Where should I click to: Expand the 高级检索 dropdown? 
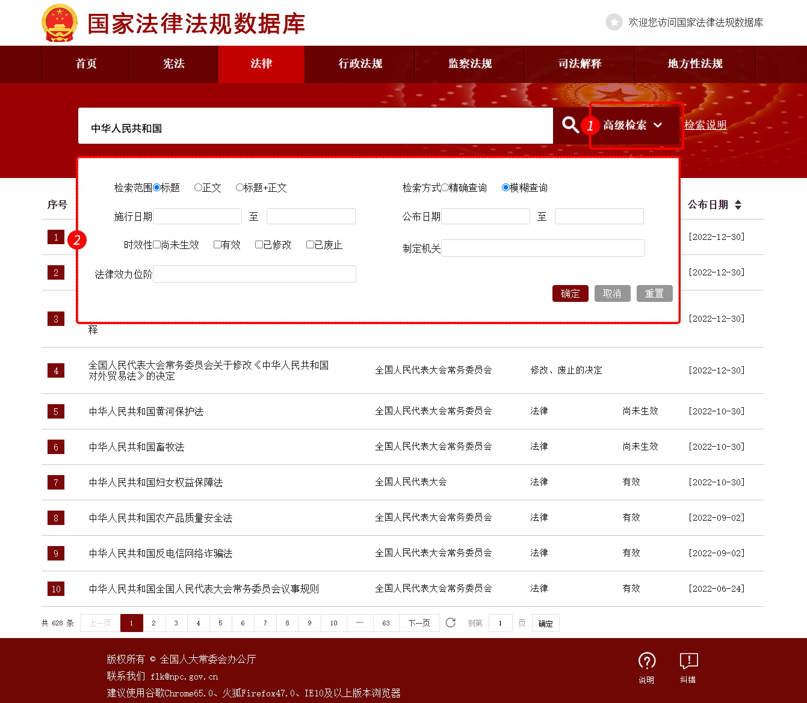pos(632,125)
